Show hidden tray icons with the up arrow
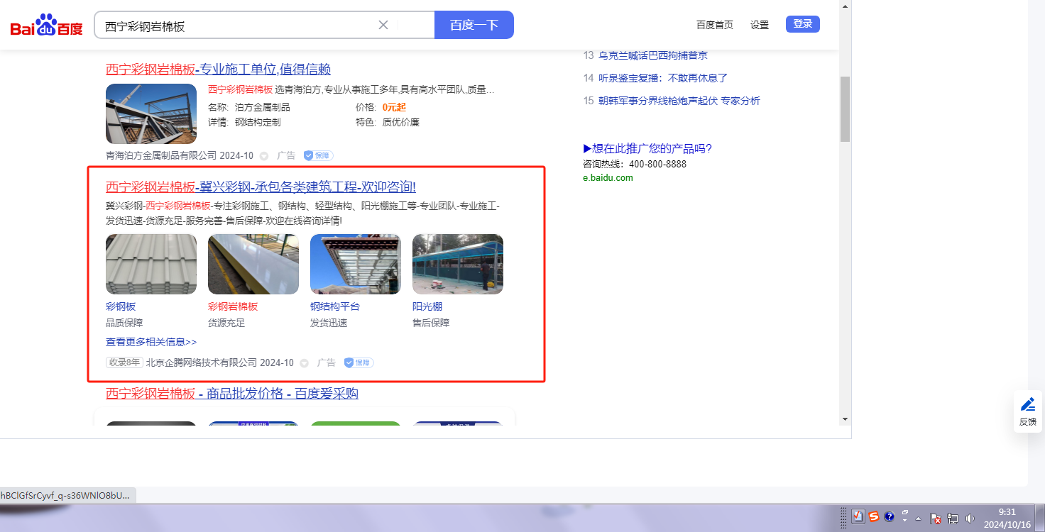Image resolution: width=1045 pixels, height=532 pixels. click(x=919, y=519)
